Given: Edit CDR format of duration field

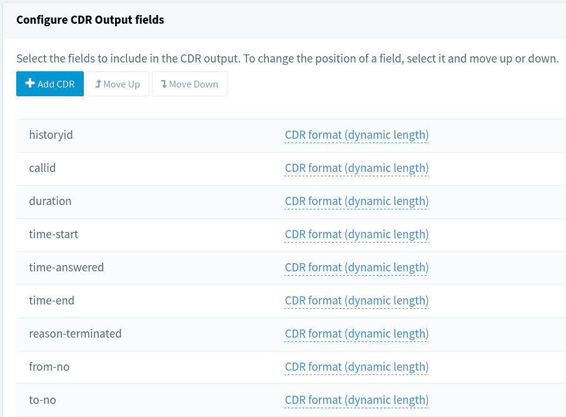Looking at the screenshot, I should click(356, 201).
